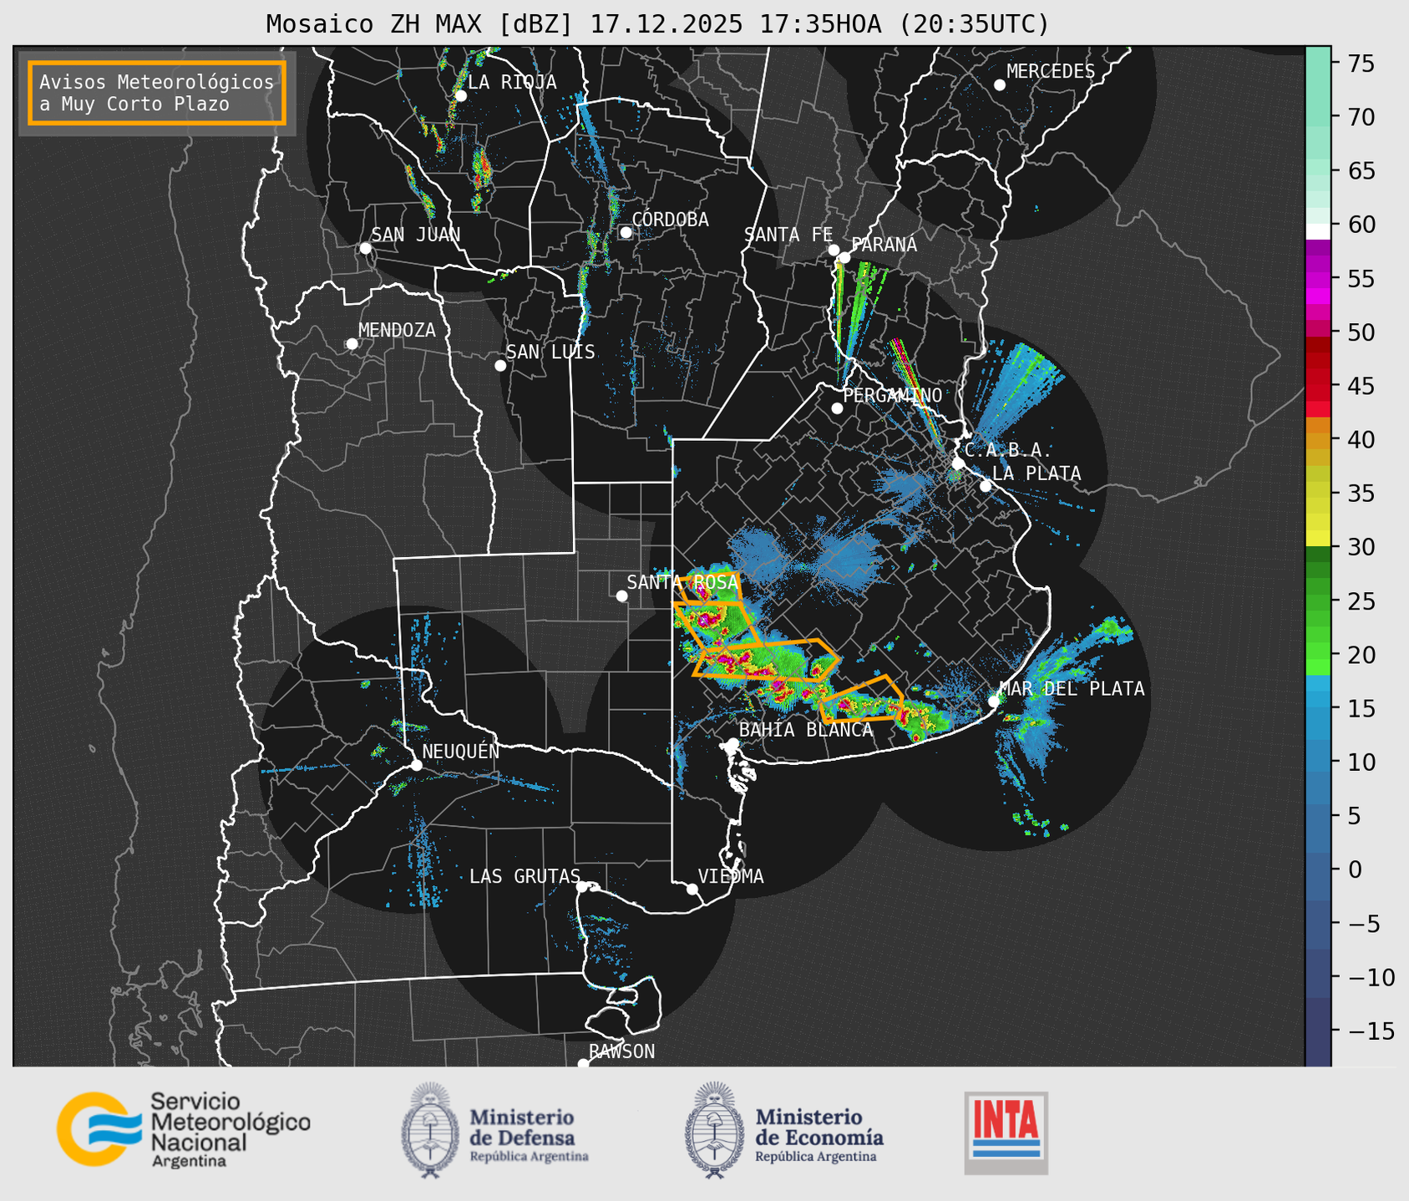The width and height of the screenshot is (1409, 1201).
Task: Click the Ministerio de Defensa coat of arms
Action: [x=430, y=1130]
